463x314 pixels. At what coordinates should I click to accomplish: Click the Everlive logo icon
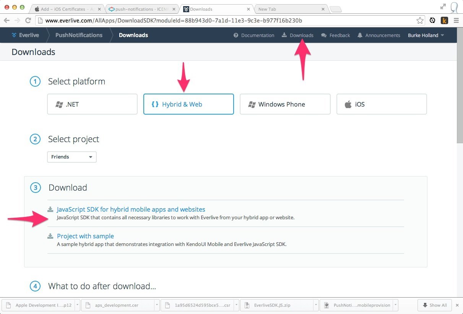(14, 35)
